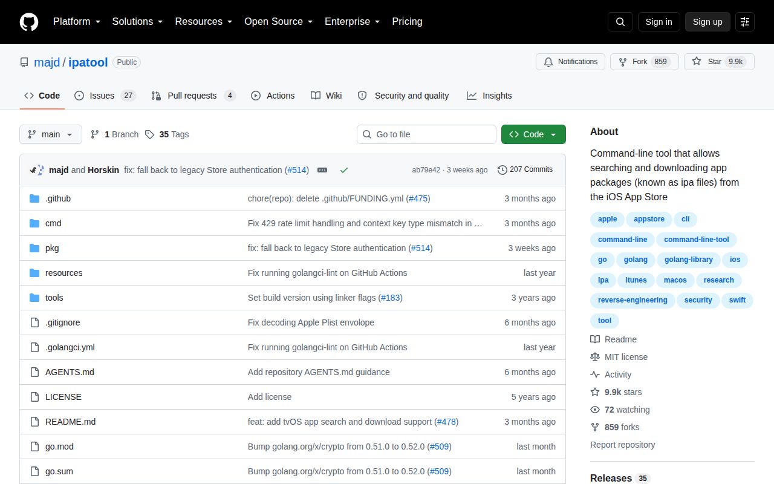
Task: Open the header settings sliders icon
Action: [745, 22]
